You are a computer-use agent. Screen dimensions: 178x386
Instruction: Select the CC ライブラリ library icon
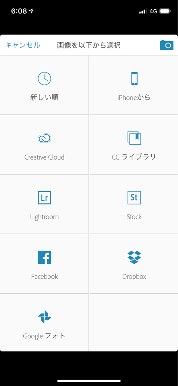(134, 138)
